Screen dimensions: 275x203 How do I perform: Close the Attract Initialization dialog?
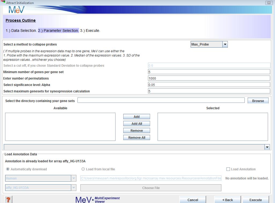[269, 3]
